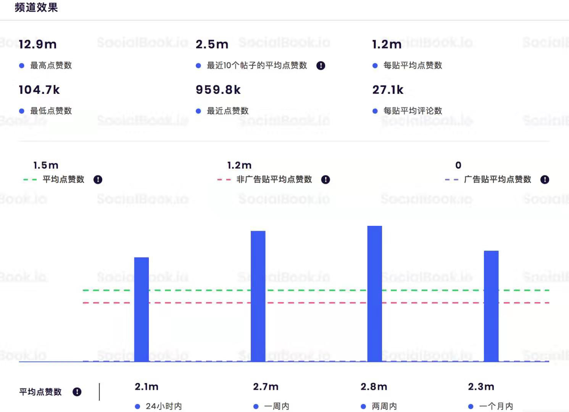Click the 最近点赞数 label
The width and height of the screenshot is (569, 412).
click(227, 111)
